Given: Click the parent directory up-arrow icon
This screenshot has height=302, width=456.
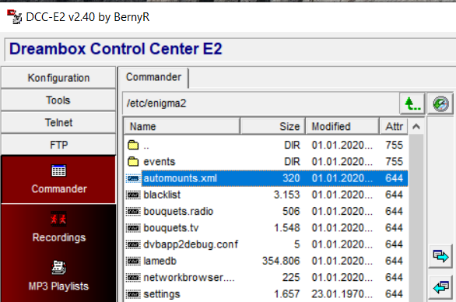Looking at the screenshot, I should [412, 104].
